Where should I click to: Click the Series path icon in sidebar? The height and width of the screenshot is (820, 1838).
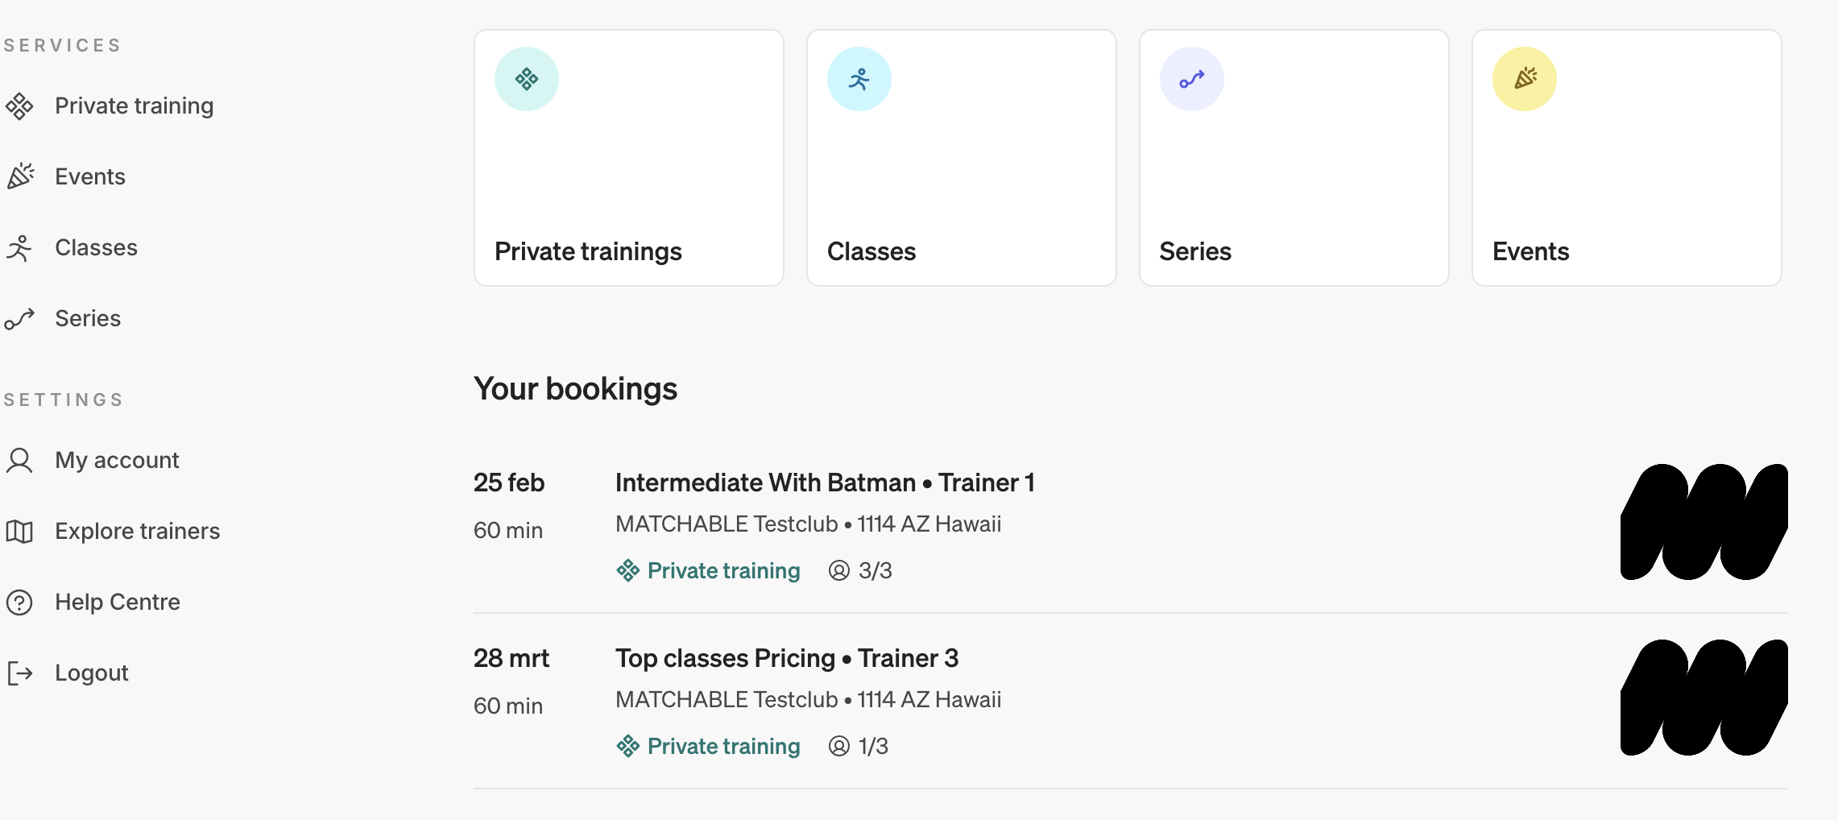[x=19, y=319]
